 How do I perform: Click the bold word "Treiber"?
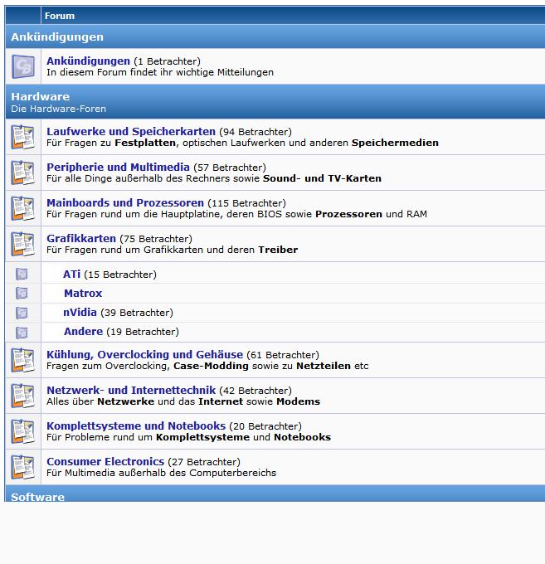[x=278, y=250]
